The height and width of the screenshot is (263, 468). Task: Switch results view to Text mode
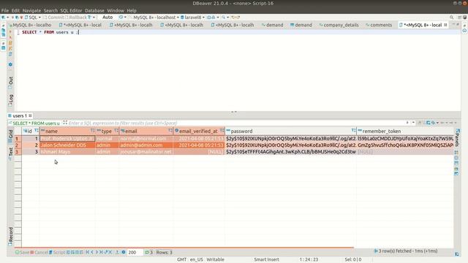pyautogui.click(x=11, y=153)
